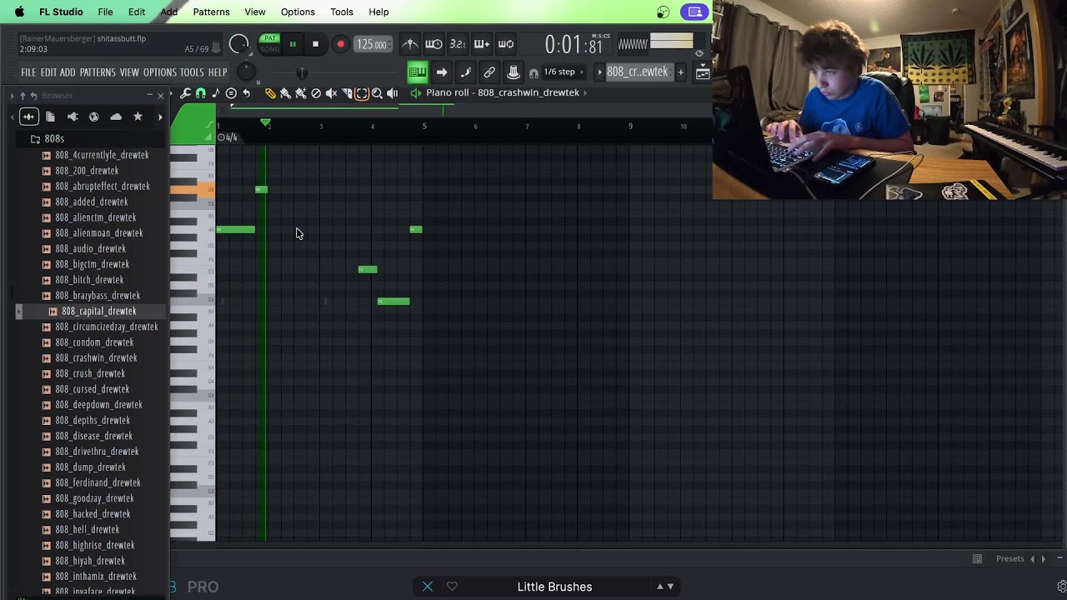This screenshot has height=600, width=1067.
Task: Toggle the green magnet snap icon in piano roll
Action: [x=201, y=93]
